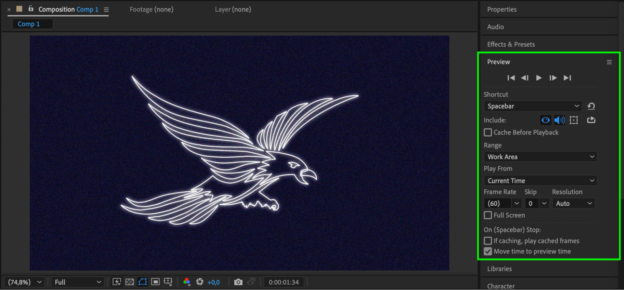
Task: Toggle the include video eye icon
Action: (x=546, y=120)
